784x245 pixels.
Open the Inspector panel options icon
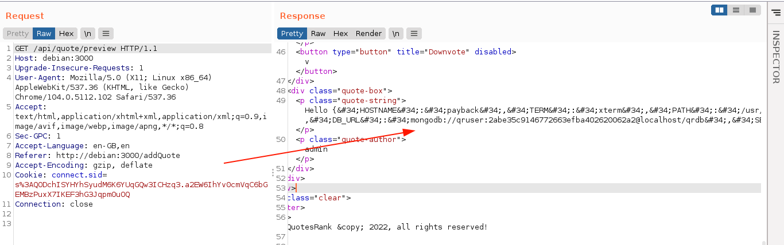776,12
